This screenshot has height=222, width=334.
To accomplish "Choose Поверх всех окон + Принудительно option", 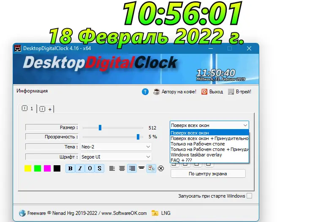I will click(x=209, y=138).
